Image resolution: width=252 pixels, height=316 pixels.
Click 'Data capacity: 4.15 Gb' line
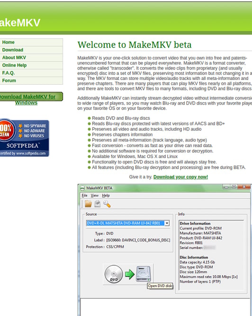point(198,262)
